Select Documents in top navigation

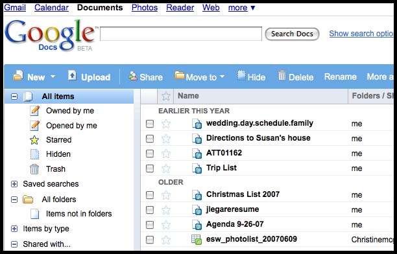pos(100,8)
